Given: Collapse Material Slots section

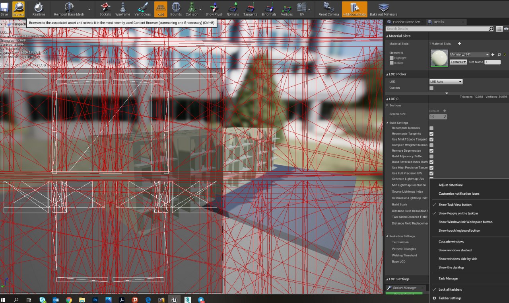Looking at the screenshot, I should coord(387,36).
